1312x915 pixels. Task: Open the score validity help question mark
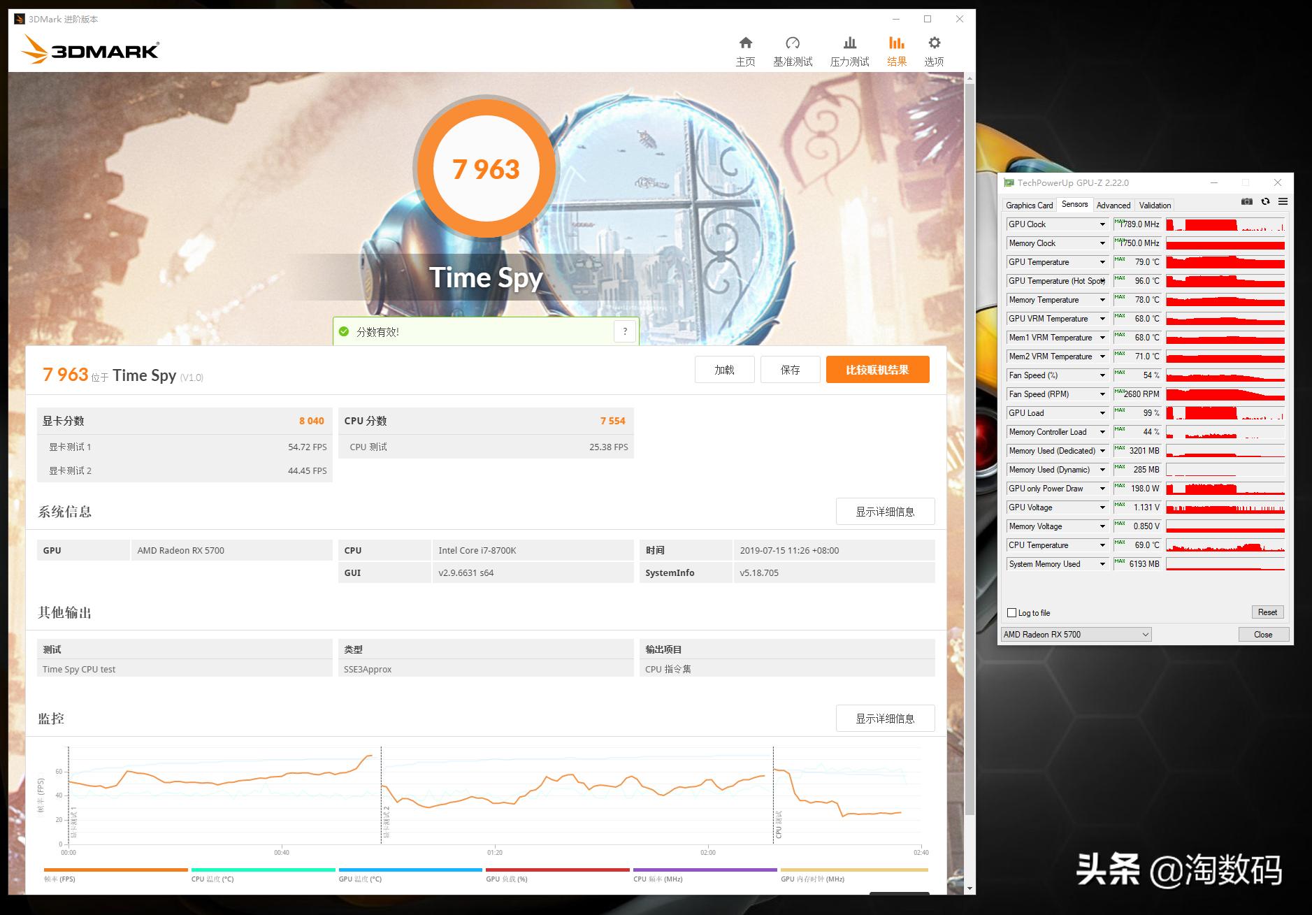tap(624, 331)
